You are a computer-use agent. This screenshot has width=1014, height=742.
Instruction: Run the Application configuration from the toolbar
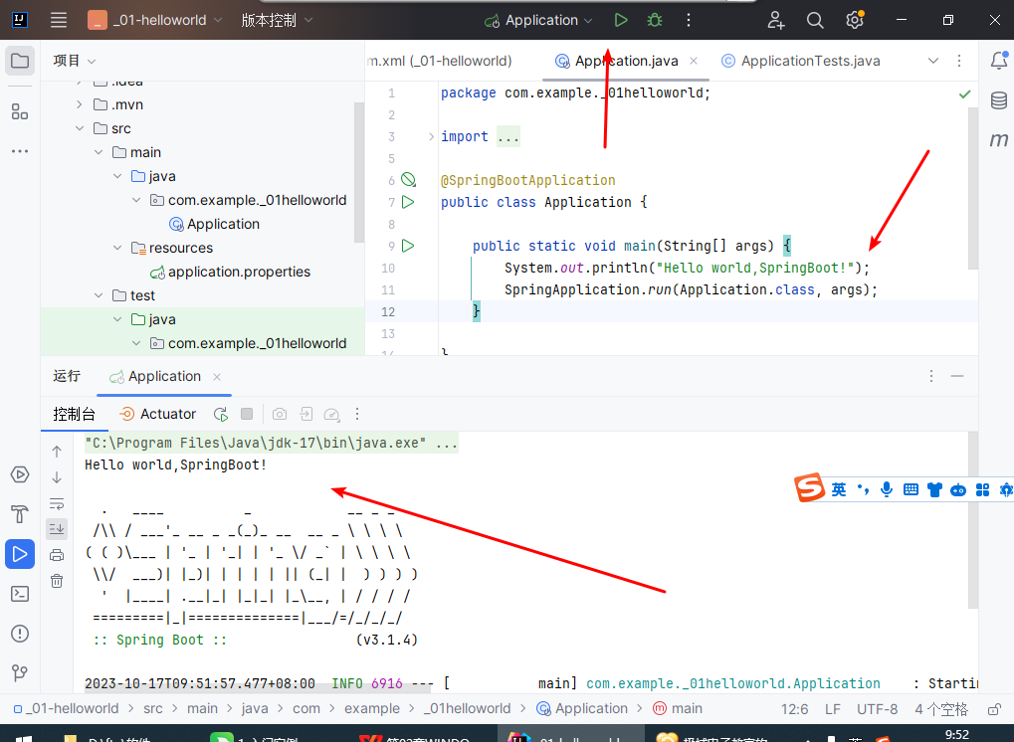tap(621, 20)
